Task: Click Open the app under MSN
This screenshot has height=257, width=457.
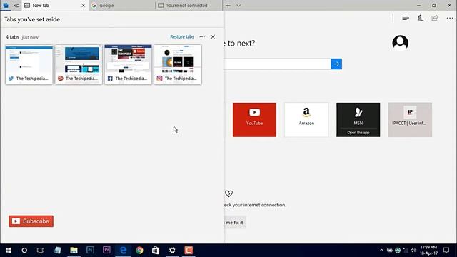Action: pyautogui.click(x=358, y=133)
